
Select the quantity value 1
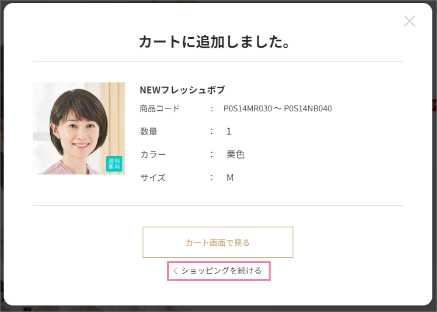tap(230, 131)
